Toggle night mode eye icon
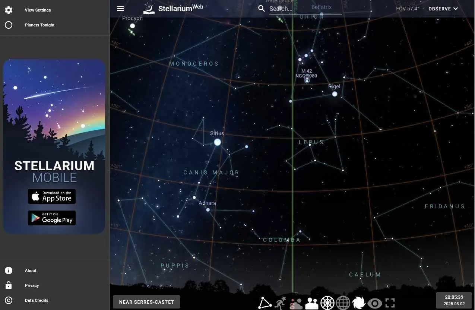The width and height of the screenshot is (475, 310). click(x=375, y=303)
